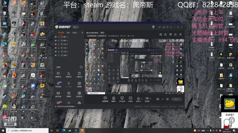Toggle the lock on 文本 1 layer

[x=59, y=48]
